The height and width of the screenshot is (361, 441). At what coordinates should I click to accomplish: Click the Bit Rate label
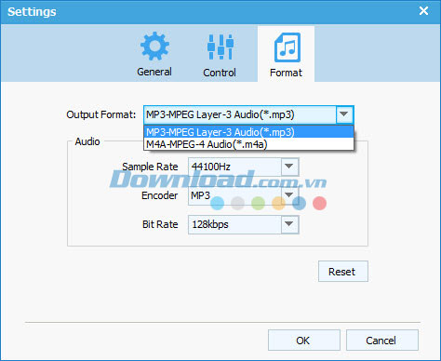[160, 224]
